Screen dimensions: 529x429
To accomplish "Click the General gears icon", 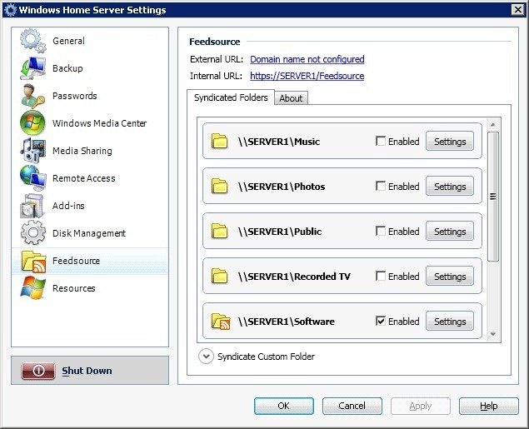I will coord(32,41).
